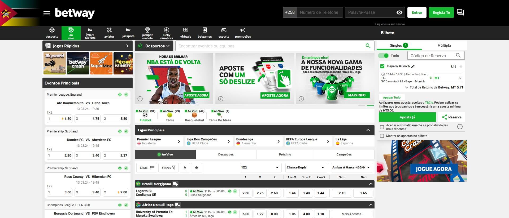
Task: Open the hamburger menu next to the Betway logo
Action: [x=47, y=13]
